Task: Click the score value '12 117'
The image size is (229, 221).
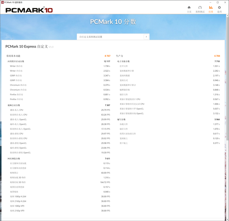Action: click(x=107, y=61)
